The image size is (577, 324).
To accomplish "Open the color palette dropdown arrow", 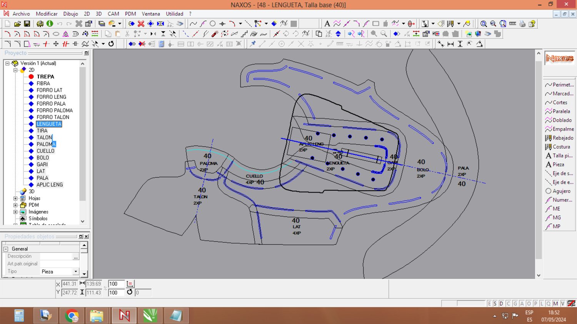I will pos(120,23).
